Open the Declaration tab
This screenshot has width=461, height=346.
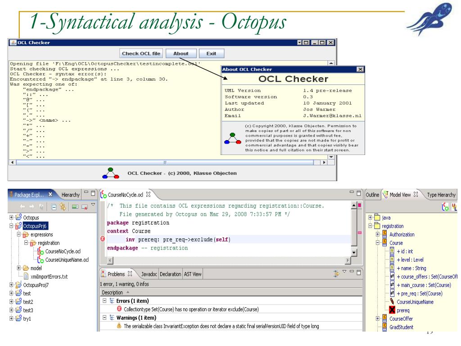tap(170, 274)
